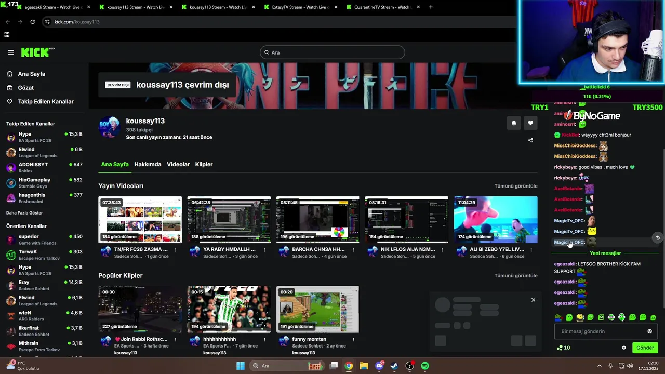Image resolution: width=665 pixels, height=374 pixels.
Task: Open the TN/FR FC26 ZA3MA video thumbnail
Action: click(x=140, y=220)
